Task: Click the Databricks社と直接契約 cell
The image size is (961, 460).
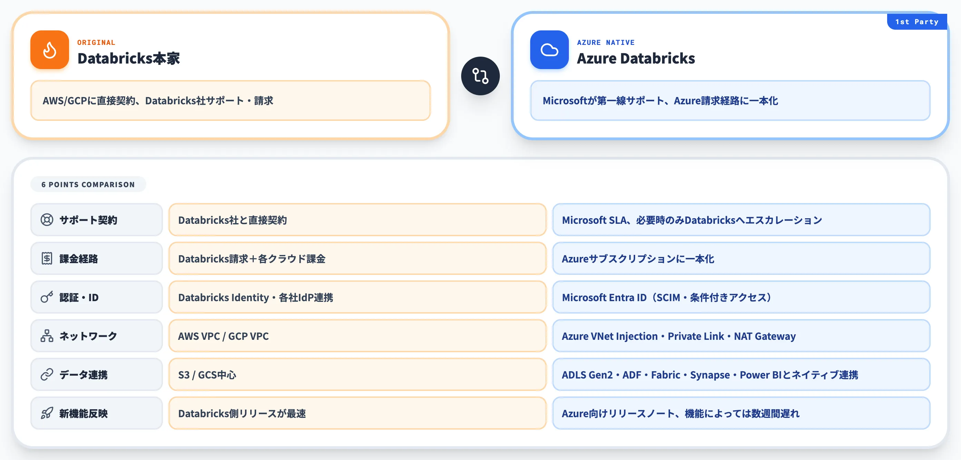Action: (357, 220)
